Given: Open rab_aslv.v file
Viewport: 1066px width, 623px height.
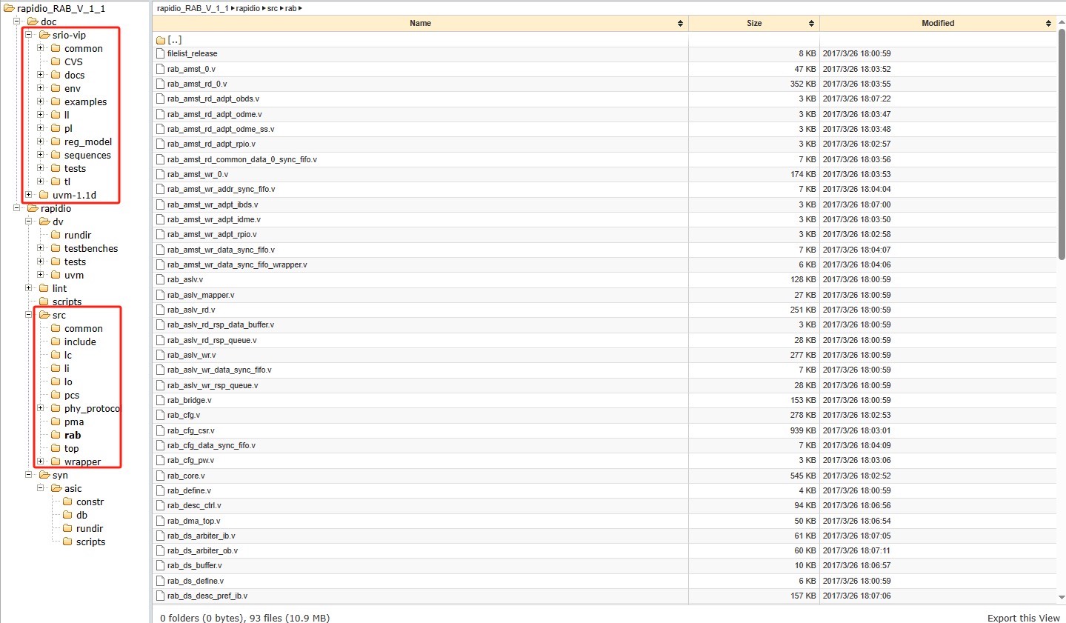Looking at the screenshot, I should click(185, 279).
